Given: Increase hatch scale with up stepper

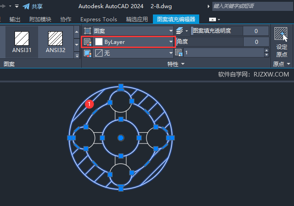Looking at the screenshot, I should (266, 50).
